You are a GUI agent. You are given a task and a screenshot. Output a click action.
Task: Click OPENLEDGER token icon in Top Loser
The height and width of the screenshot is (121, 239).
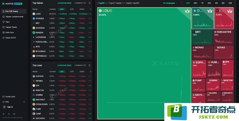pyautogui.click(x=34, y=104)
